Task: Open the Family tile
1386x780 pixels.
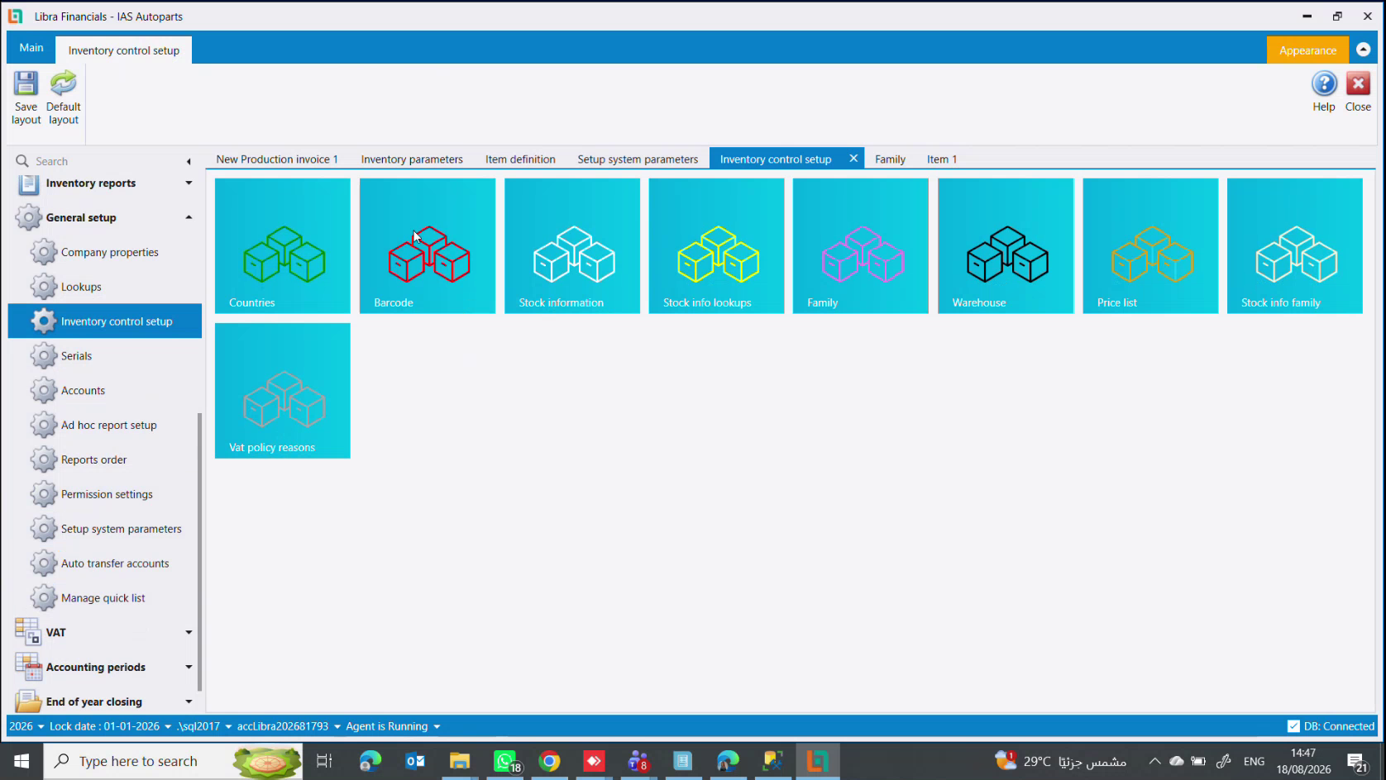Action: (861, 246)
